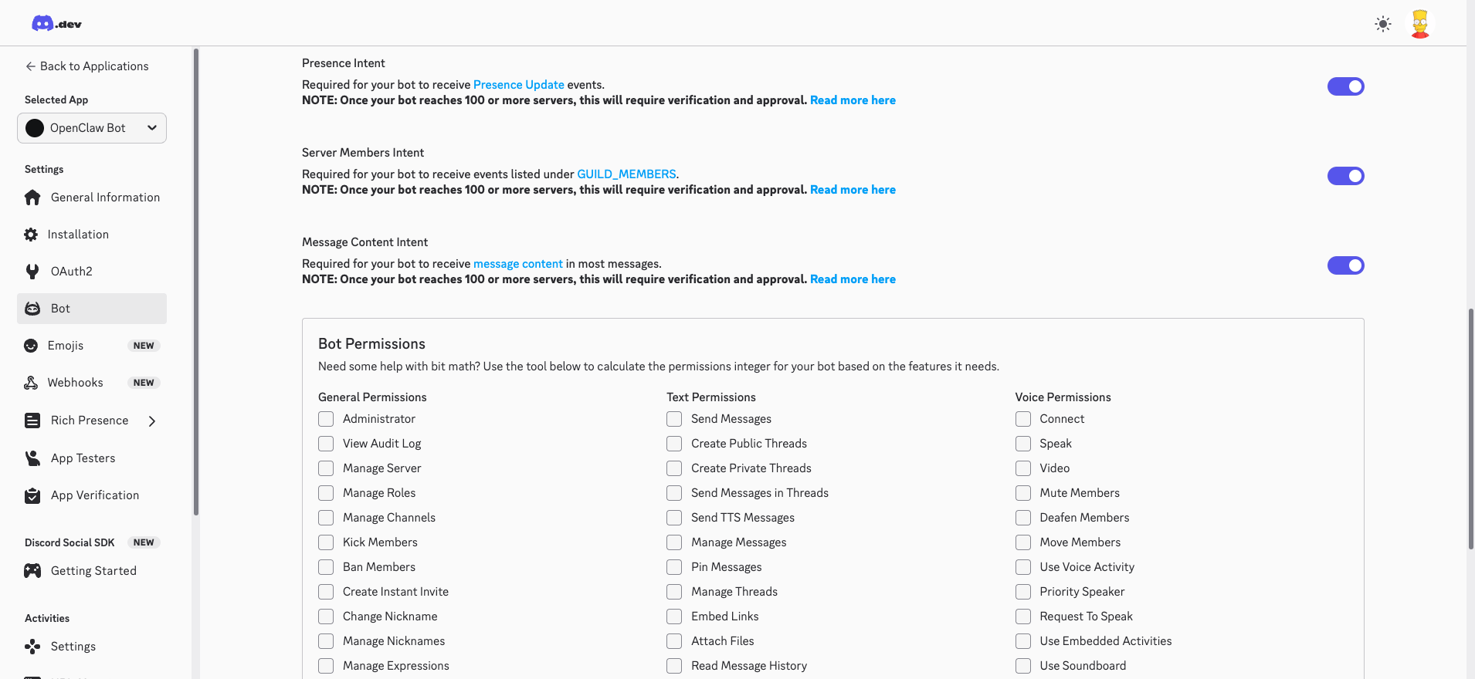
Task: Go Back to Applications
Action: coord(86,66)
